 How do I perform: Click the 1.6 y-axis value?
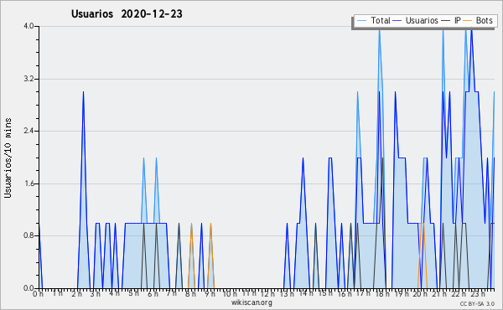coord(29,183)
